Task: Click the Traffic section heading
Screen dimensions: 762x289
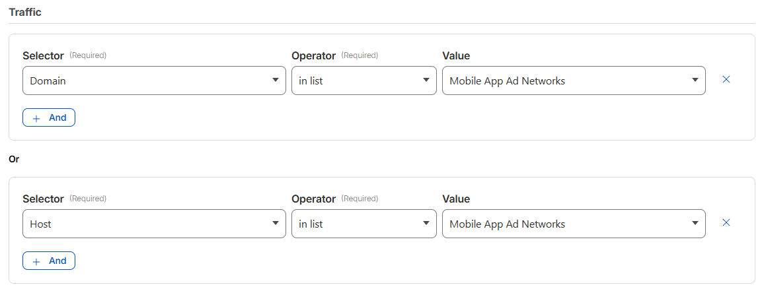Action: 25,12
